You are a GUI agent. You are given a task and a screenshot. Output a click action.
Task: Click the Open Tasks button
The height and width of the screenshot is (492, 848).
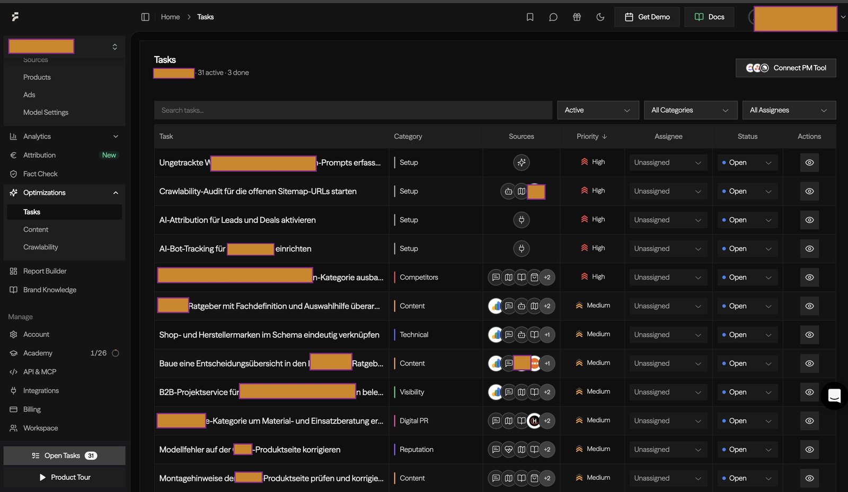click(65, 456)
